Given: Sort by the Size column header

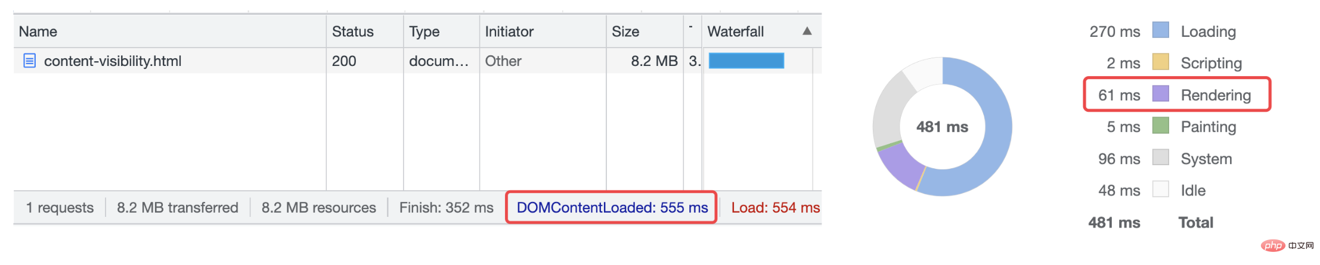Looking at the screenshot, I should tap(625, 31).
